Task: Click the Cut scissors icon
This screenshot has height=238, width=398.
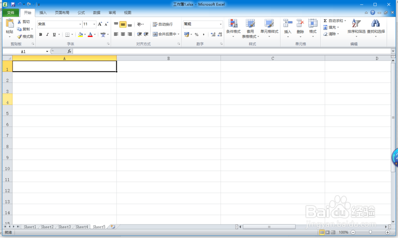Action: (19, 22)
